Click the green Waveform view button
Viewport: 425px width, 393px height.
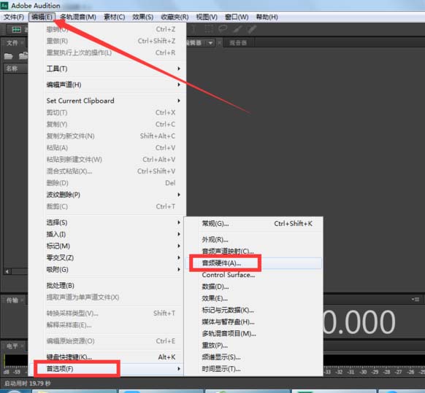pos(17,29)
